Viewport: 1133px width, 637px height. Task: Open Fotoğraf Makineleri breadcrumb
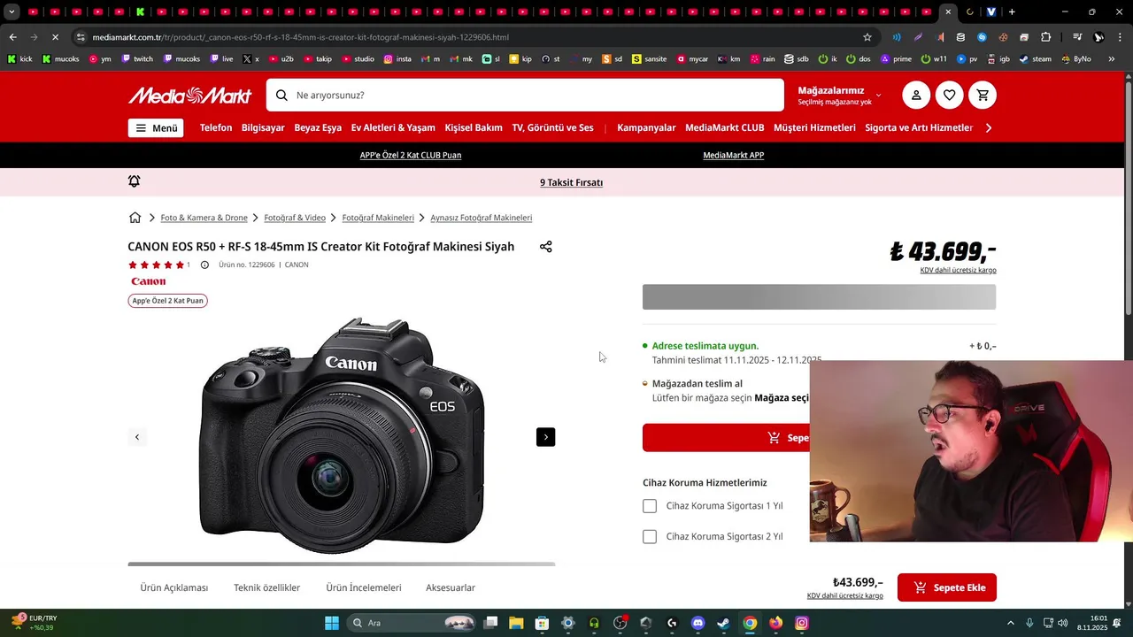[x=378, y=218]
